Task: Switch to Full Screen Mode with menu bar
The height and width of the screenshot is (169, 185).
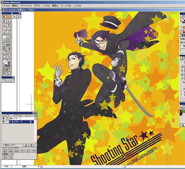Action: pyautogui.click(x=7, y=73)
